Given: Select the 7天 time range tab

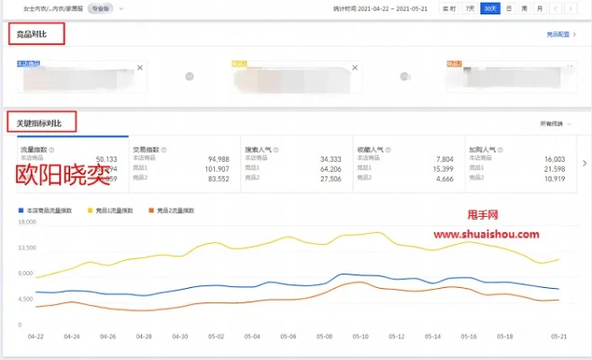Looking at the screenshot, I should click(470, 8).
